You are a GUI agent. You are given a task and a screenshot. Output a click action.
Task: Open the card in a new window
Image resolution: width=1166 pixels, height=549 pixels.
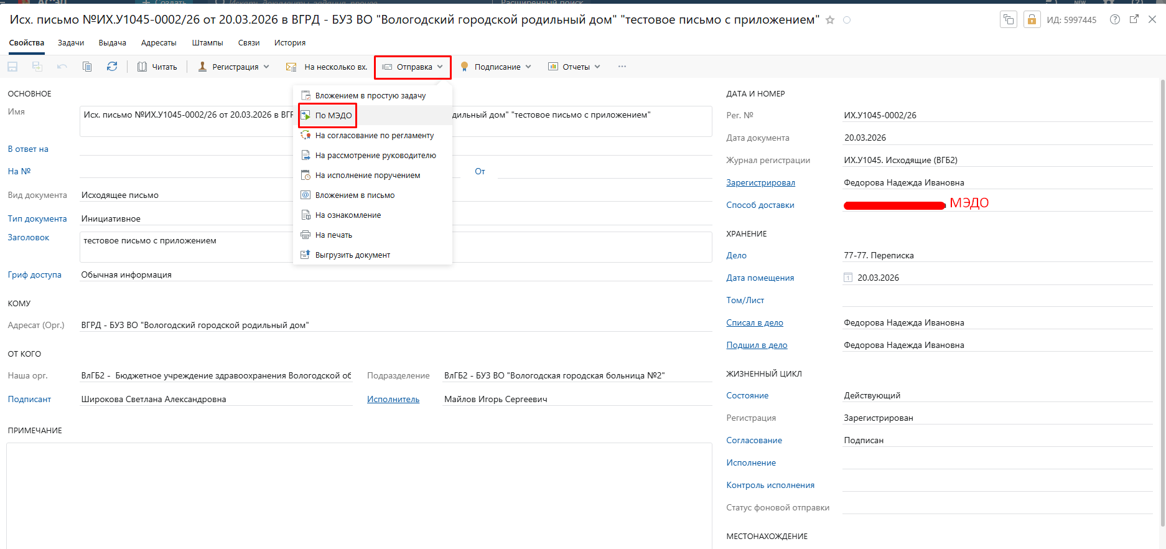click(1134, 19)
